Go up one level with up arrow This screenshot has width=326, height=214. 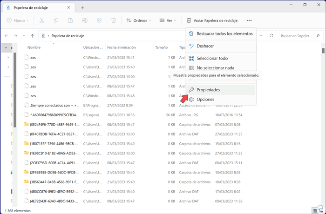[33, 36]
